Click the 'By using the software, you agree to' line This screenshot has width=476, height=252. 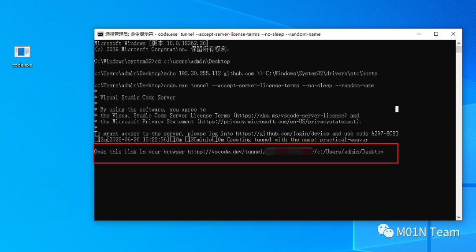tap(150, 110)
